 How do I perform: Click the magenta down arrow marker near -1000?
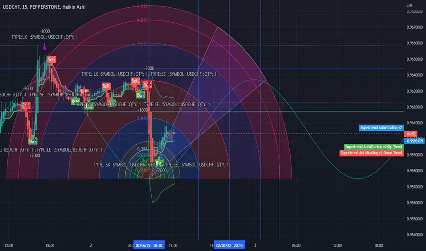(x=45, y=47)
